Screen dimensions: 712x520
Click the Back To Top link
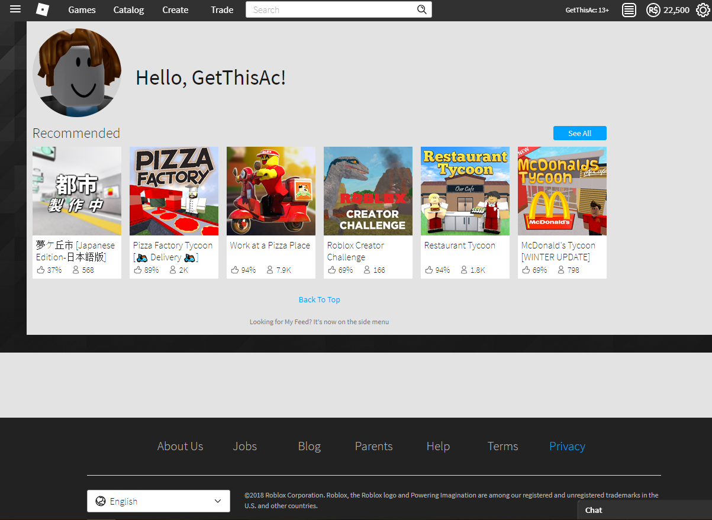(320, 299)
